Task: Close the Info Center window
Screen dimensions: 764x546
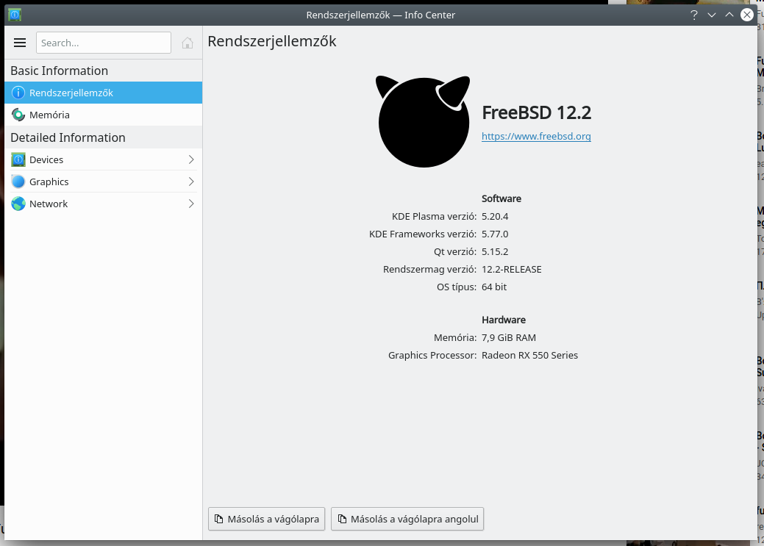Action: click(x=746, y=15)
